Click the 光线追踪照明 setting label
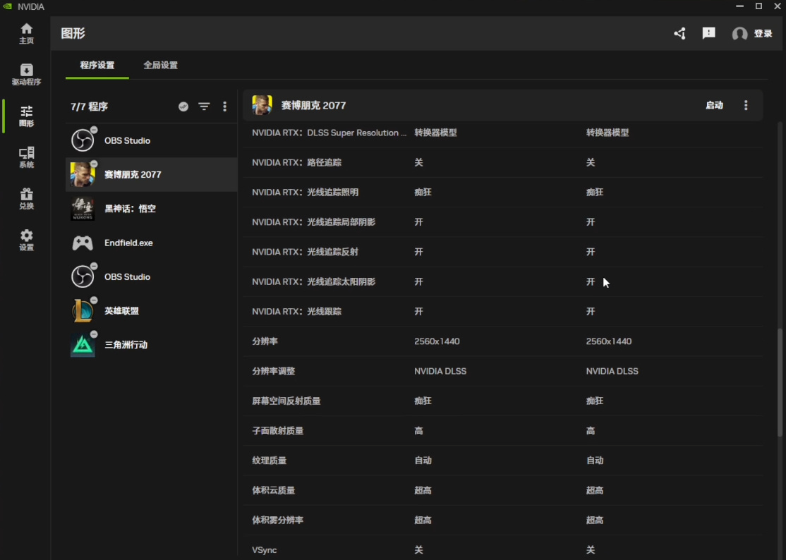Viewport: 786px width, 560px height. 306,192
